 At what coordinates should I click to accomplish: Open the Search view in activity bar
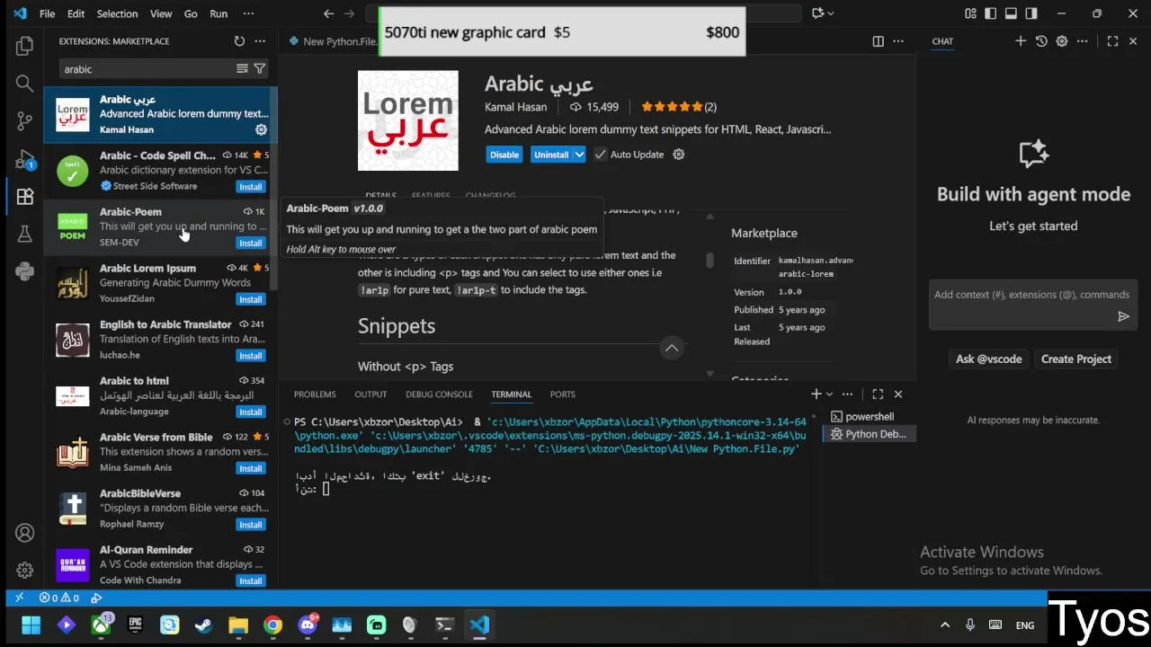pos(24,84)
